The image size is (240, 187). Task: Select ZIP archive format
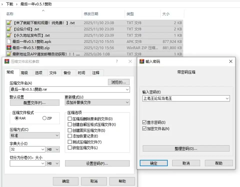pyautogui.click(x=44, y=118)
